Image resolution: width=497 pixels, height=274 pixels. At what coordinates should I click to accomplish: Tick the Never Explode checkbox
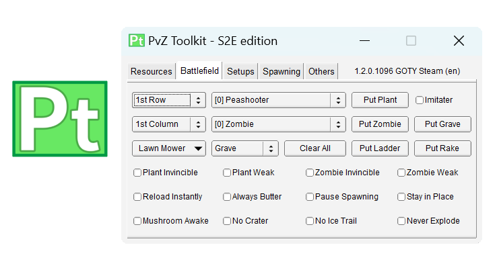pyautogui.click(x=401, y=221)
